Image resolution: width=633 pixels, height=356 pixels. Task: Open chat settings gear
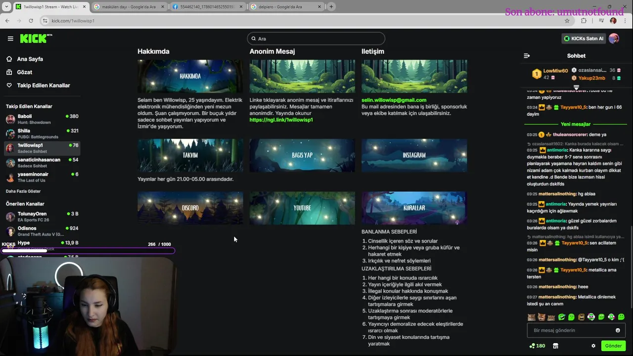coord(593,346)
